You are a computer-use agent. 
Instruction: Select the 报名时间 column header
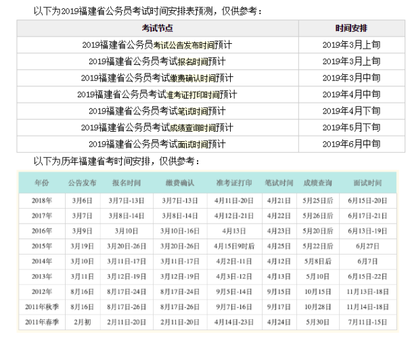[x=127, y=183]
